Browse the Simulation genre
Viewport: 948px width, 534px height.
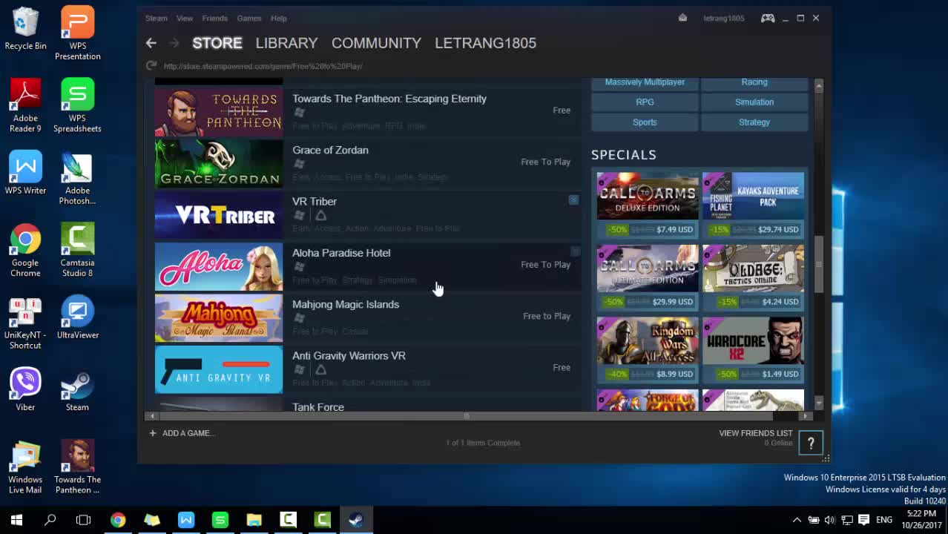tap(754, 102)
